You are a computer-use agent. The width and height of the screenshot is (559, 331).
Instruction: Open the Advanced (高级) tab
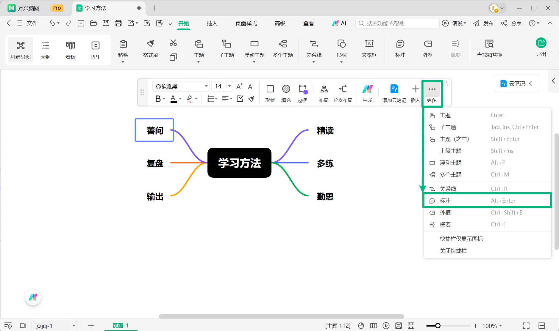(x=280, y=23)
